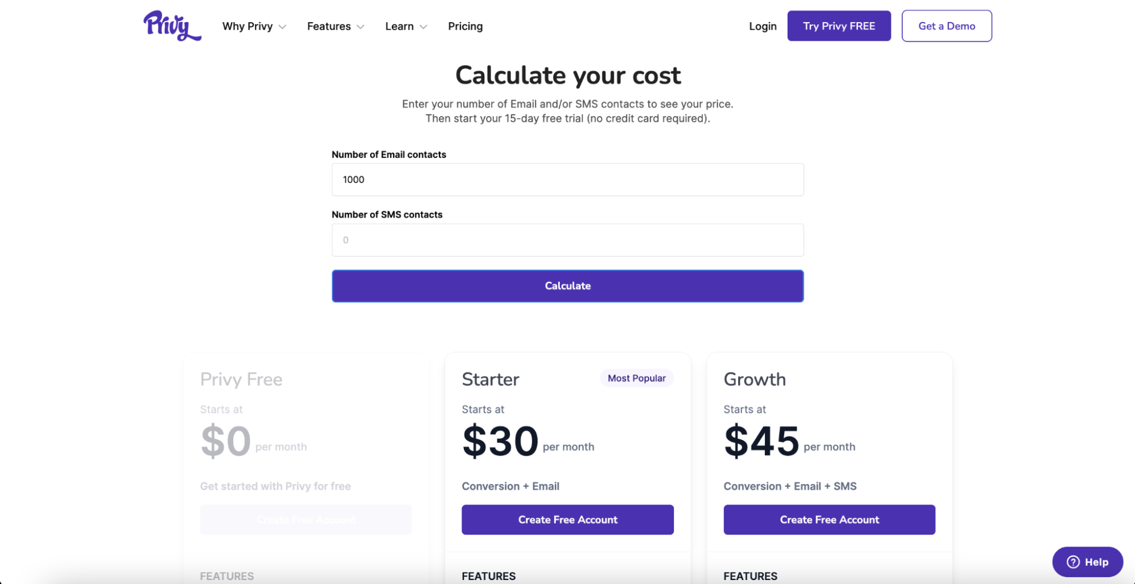Click the Growth plan title
Screen dimensions: 1135x584
pos(755,379)
